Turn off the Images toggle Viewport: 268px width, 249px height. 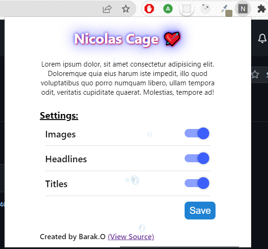click(197, 133)
